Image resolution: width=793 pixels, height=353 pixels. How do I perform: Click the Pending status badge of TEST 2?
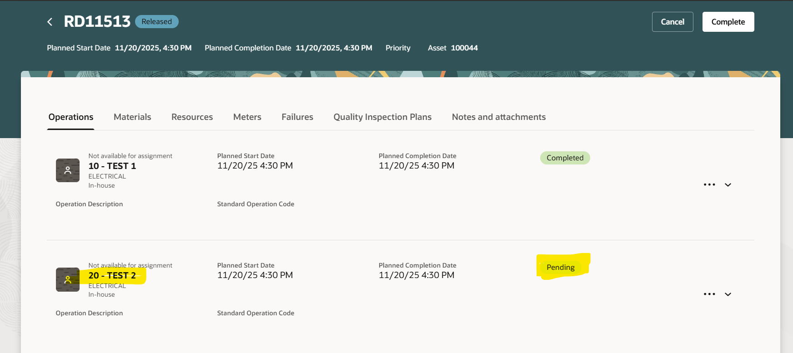(560, 267)
